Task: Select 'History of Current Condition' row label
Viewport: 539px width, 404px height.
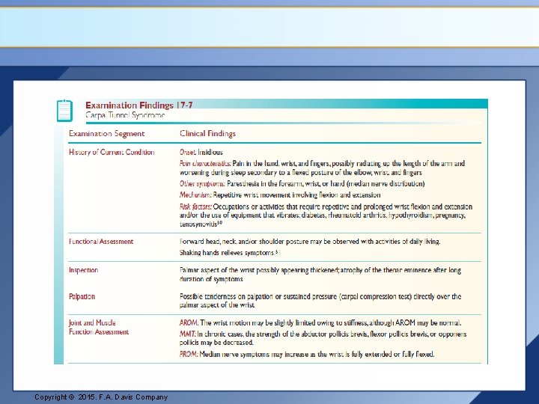Action: click(112, 152)
